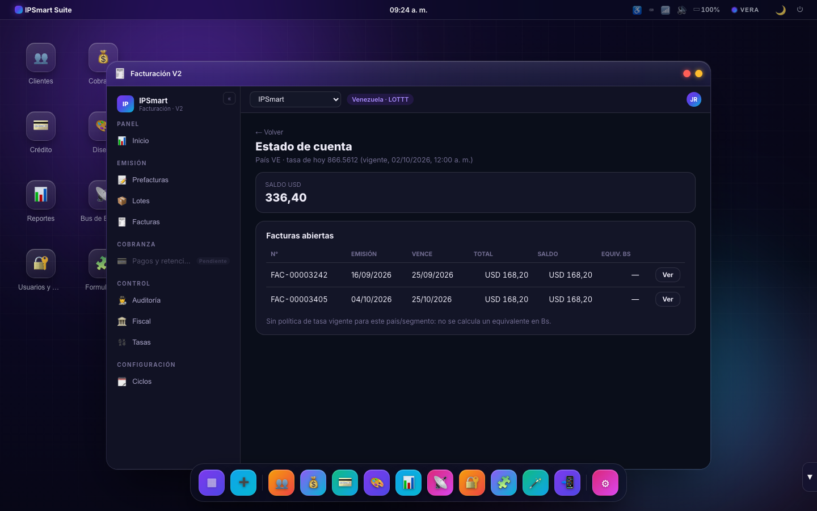Open the IPSmart company dropdown
This screenshot has height=511, width=817.
point(295,99)
